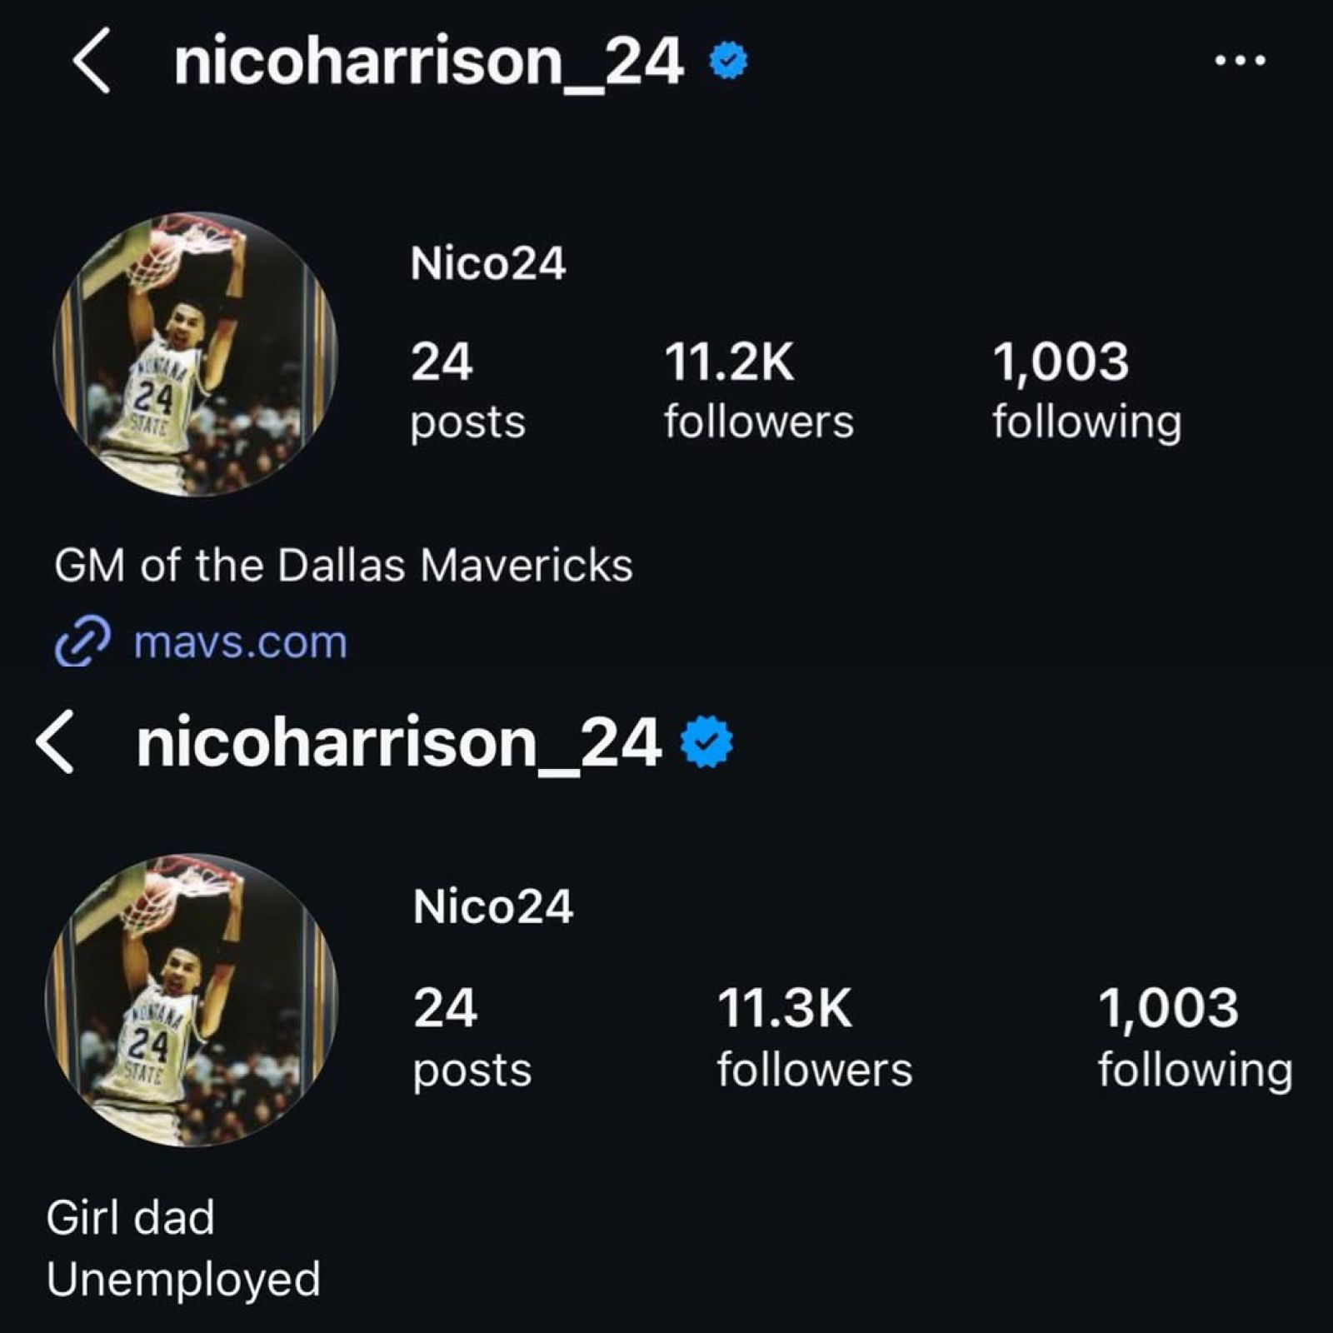Viewport: 1333px width, 1333px height.
Task: View the 11.3K followers list
Action: pyautogui.click(x=814, y=1037)
